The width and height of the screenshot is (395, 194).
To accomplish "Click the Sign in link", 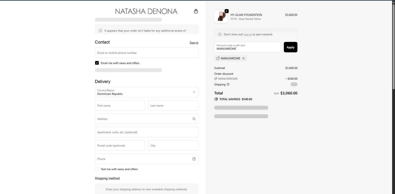I will 194,43.
